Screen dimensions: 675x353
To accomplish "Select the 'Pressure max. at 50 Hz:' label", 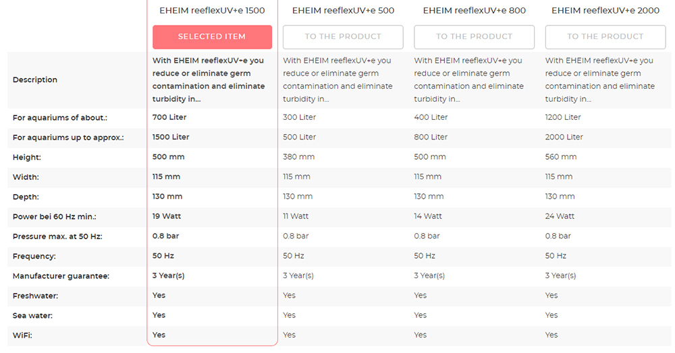I will tap(57, 236).
